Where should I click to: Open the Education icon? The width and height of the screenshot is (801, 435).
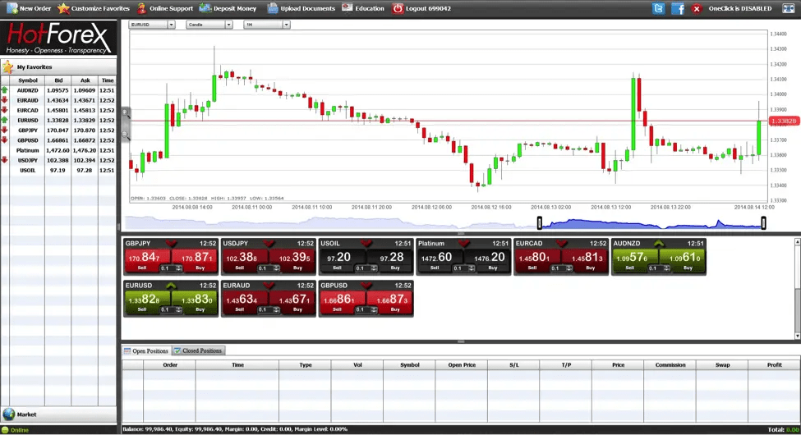click(348, 7)
